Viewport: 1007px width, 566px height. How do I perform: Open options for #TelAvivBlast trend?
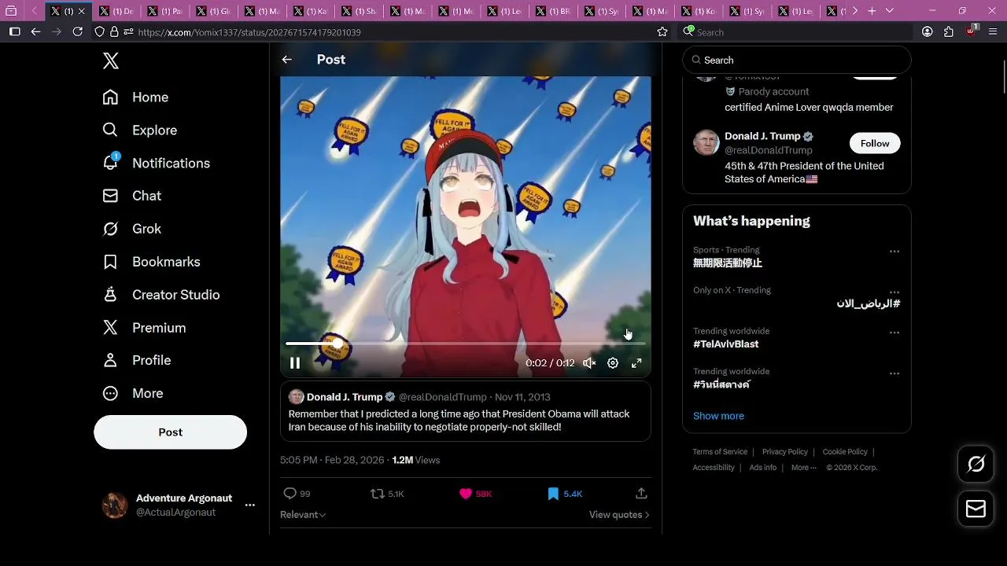pos(894,333)
